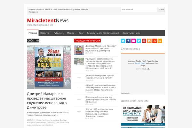Expand the Новости dropdown menu
Viewport: 192px width, 128px height.
pyautogui.click(x=45, y=33)
